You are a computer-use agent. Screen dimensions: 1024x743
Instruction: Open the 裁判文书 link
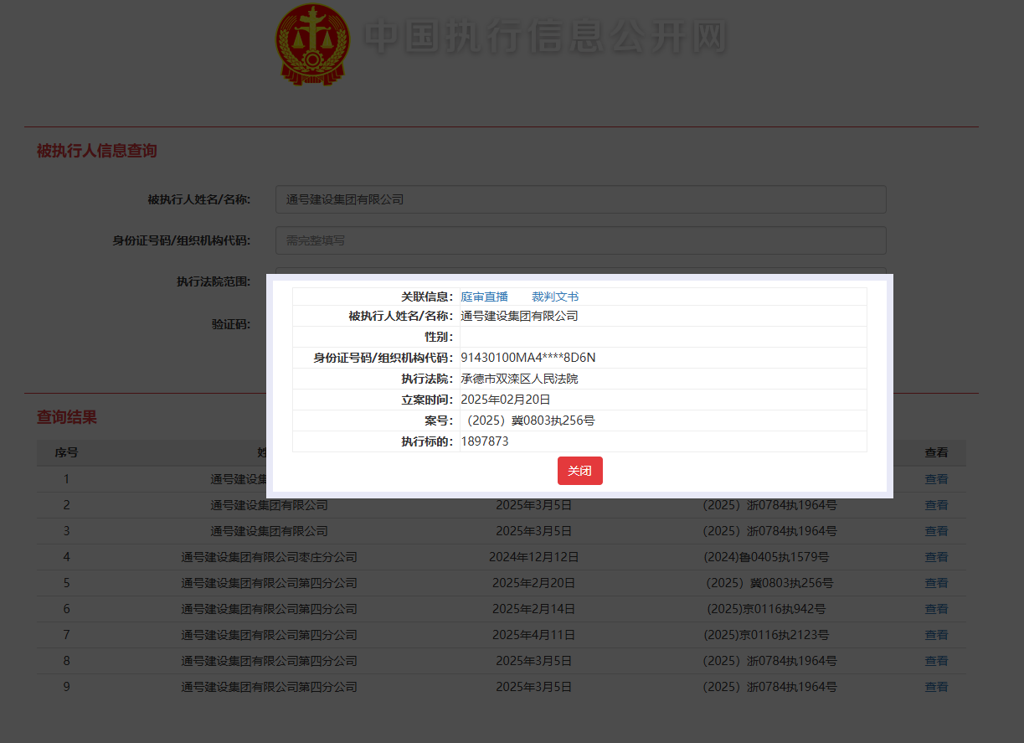[555, 297]
